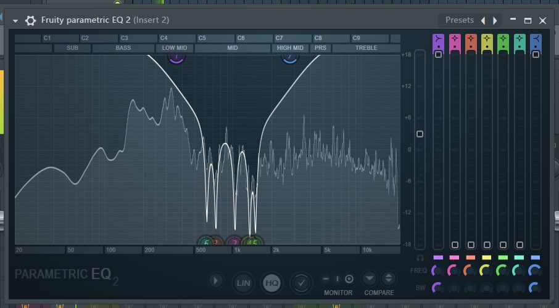Viewport: 559px width, 308px height.
Task: Select the yellow band 4 color swatch
Action: coord(487,257)
